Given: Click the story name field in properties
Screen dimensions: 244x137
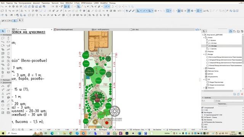Looking at the screenshot, I should click(x=229, y=101).
